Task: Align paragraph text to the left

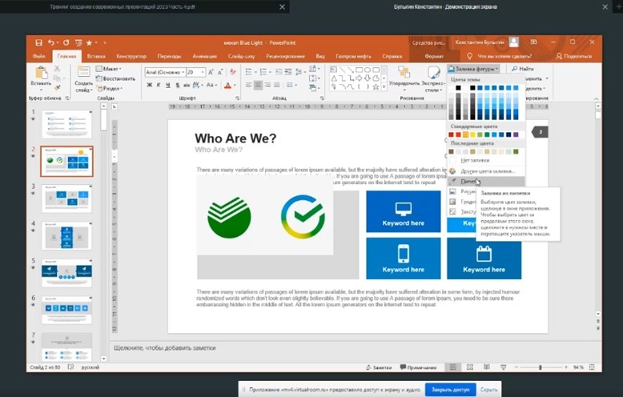Action: click(x=249, y=85)
